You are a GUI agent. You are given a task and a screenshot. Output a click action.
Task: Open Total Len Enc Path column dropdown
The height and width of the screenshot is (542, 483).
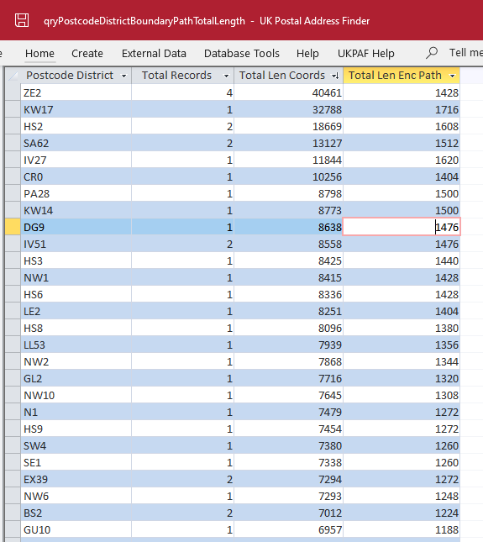click(x=452, y=76)
